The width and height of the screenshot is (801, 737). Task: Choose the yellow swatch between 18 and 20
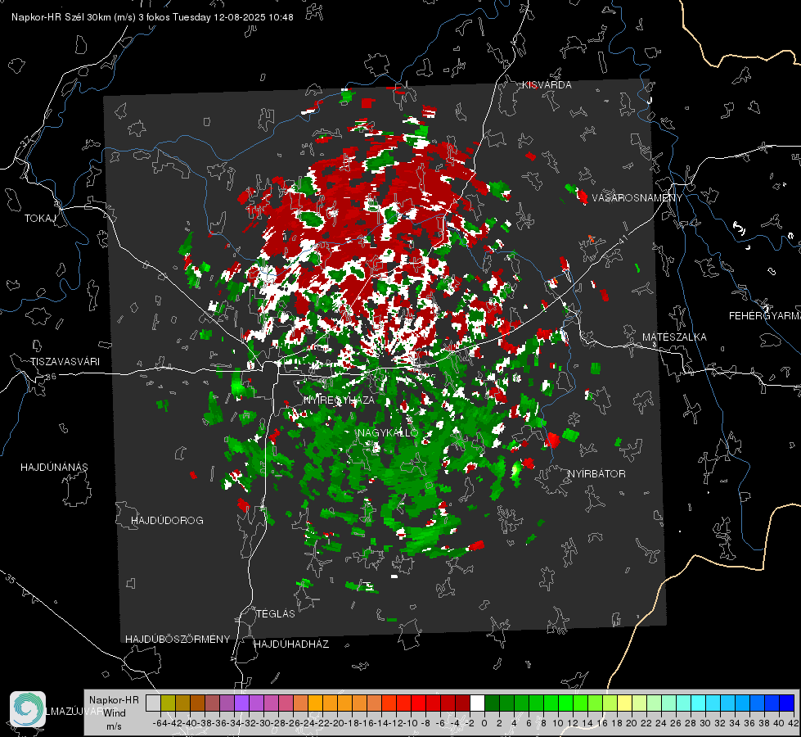point(624,703)
